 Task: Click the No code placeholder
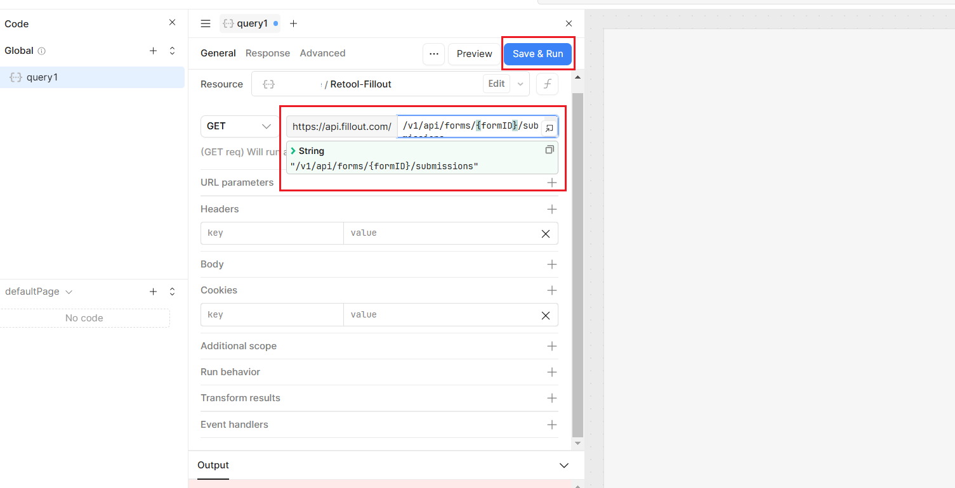[x=84, y=318]
